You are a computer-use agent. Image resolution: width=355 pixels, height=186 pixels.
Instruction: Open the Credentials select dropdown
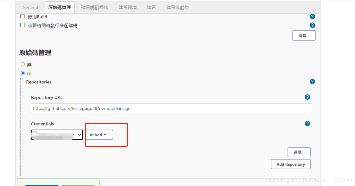click(57, 135)
